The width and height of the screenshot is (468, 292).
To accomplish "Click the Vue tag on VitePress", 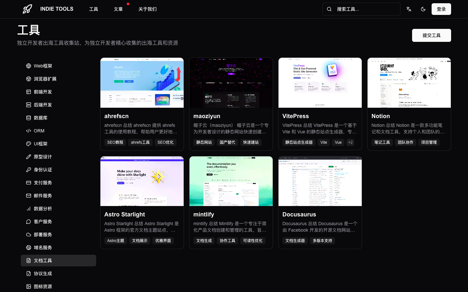I will click(x=338, y=142).
